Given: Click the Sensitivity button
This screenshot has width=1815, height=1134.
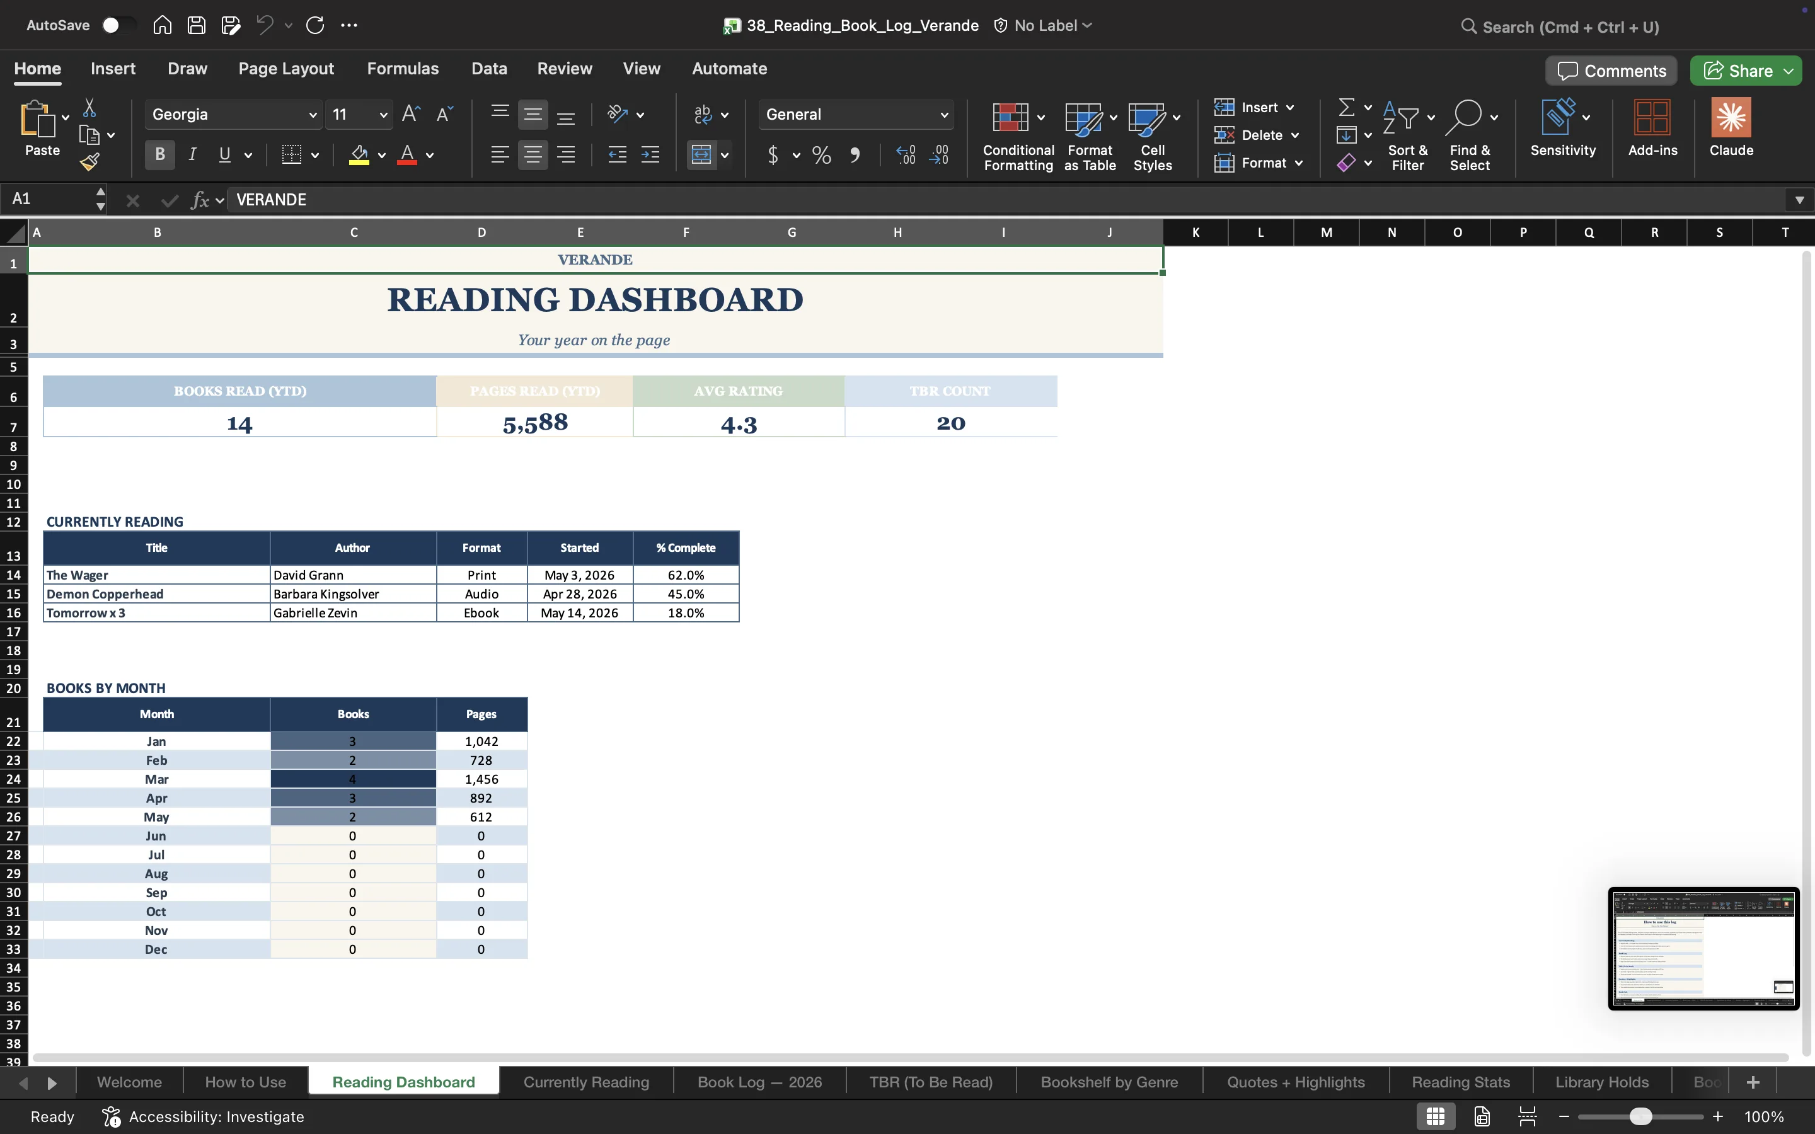Looking at the screenshot, I should [1563, 129].
